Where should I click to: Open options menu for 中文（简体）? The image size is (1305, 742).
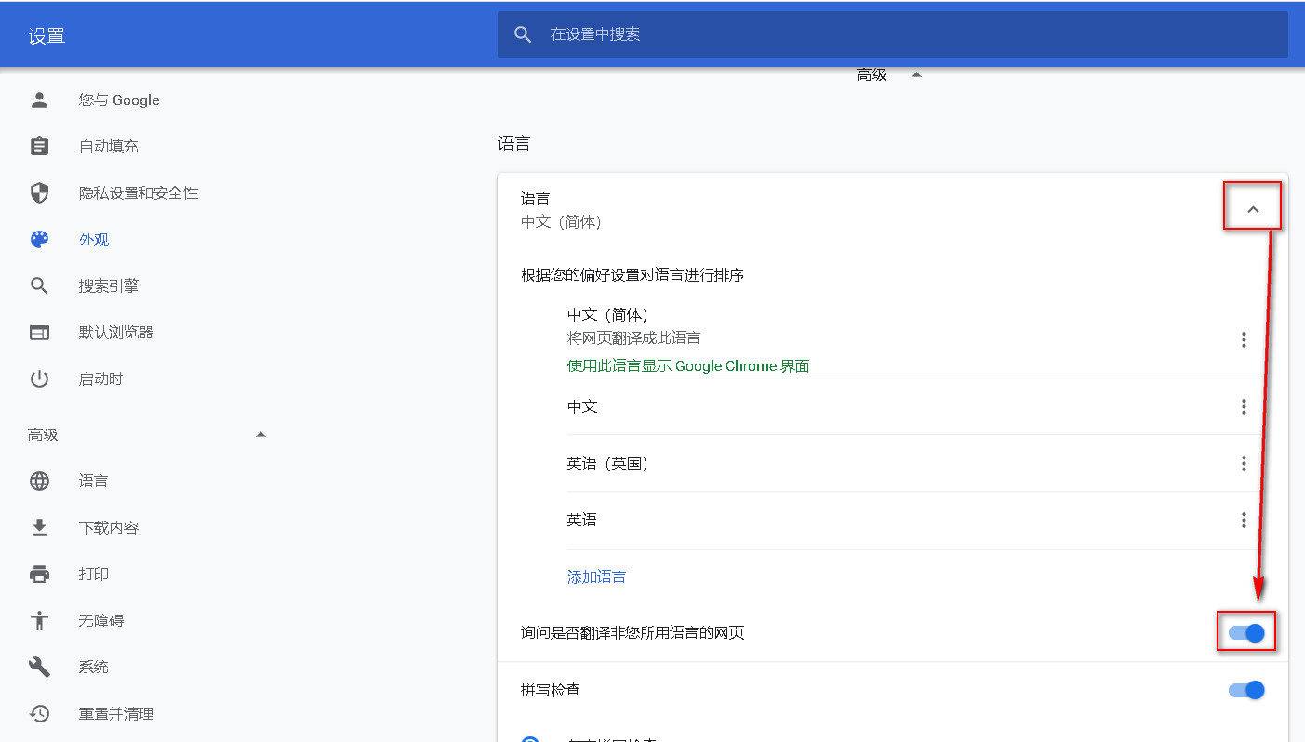point(1244,339)
